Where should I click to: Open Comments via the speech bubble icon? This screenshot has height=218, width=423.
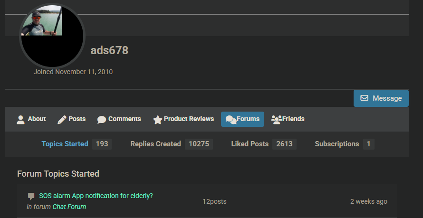pos(102,120)
